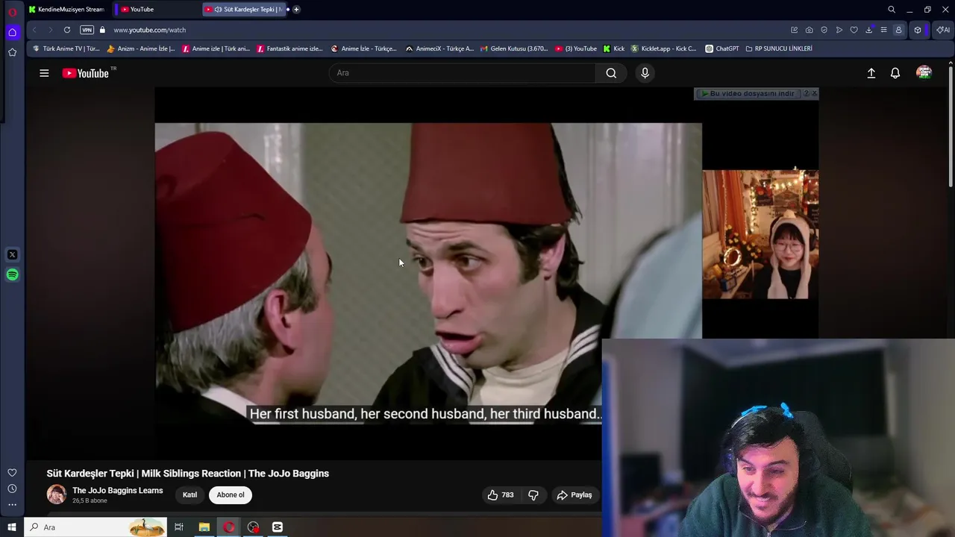Open a new tab with plus button
The image size is (955, 537).
pyautogui.click(x=296, y=9)
